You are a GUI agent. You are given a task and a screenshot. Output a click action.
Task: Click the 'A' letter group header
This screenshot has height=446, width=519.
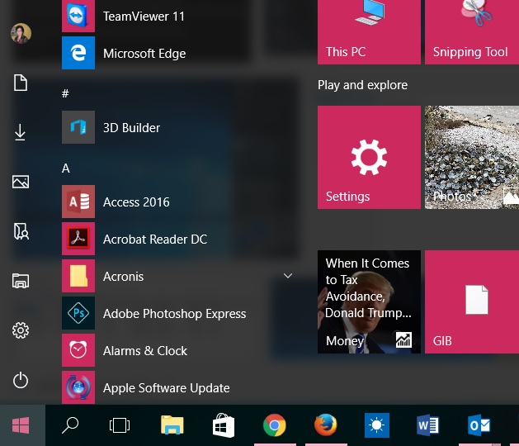[x=66, y=168]
